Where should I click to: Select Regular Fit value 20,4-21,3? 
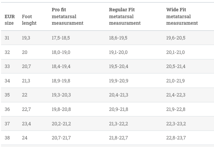(119, 95)
